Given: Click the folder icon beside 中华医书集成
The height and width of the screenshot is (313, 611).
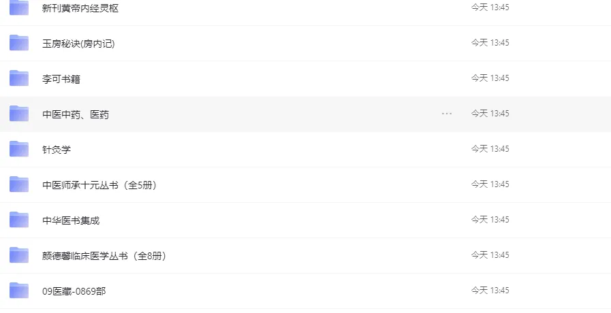Looking at the screenshot, I should coord(19,220).
